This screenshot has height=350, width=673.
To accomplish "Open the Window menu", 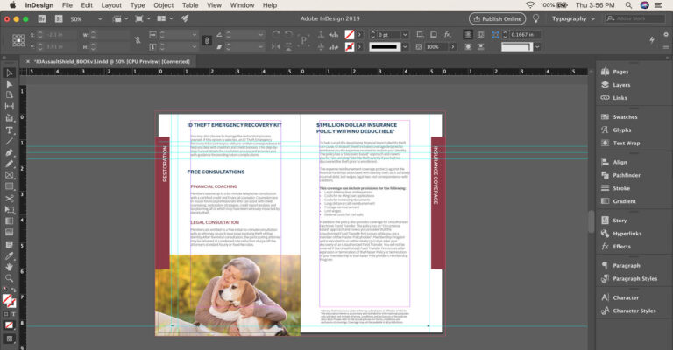I will 242,5.
